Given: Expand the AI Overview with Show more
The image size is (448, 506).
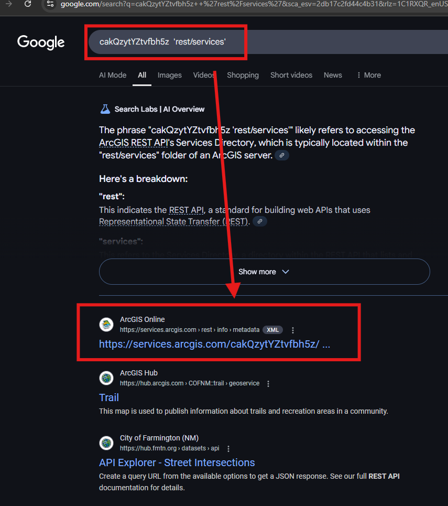Looking at the screenshot, I should point(264,272).
